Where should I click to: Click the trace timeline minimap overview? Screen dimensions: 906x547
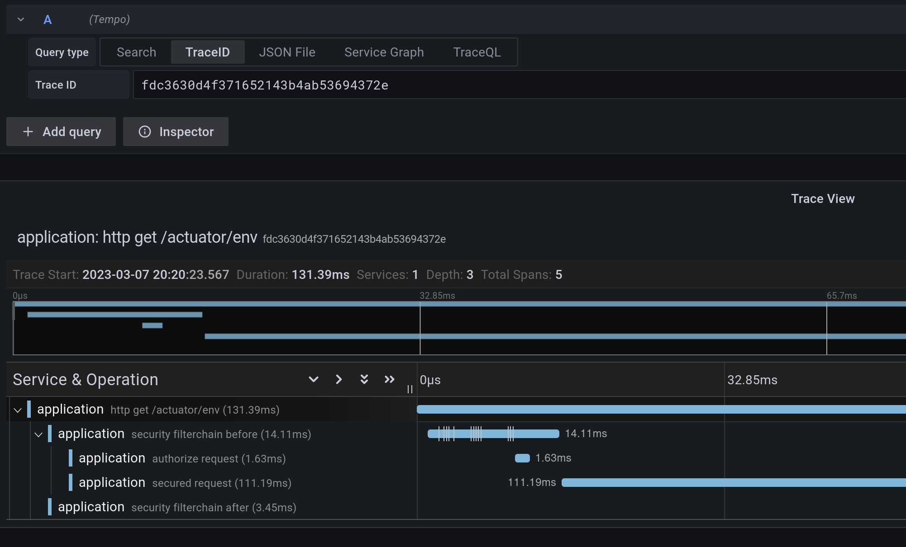[453, 328]
